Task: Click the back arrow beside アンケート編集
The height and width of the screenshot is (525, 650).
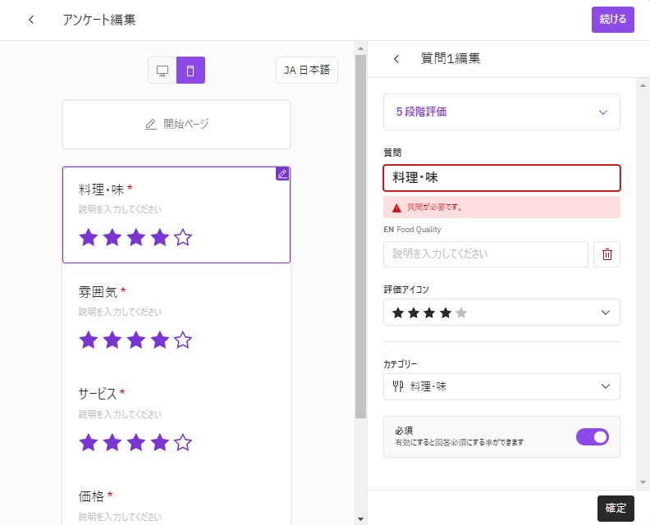Action: click(x=31, y=20)
